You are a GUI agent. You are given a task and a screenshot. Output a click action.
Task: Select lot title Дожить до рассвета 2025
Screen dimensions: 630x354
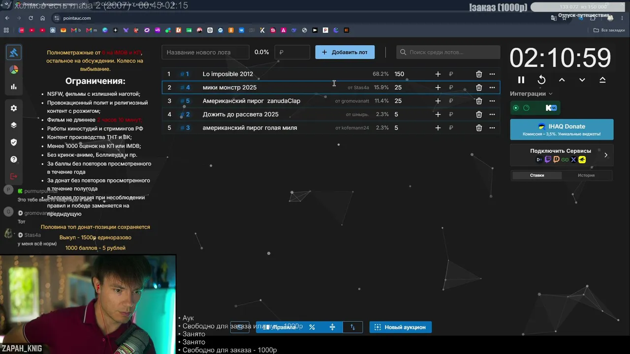click(x=241, y=115)
